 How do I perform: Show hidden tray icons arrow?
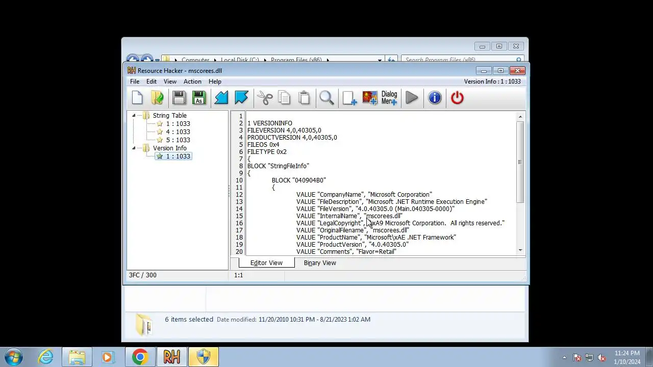click(x=564, y=357)
